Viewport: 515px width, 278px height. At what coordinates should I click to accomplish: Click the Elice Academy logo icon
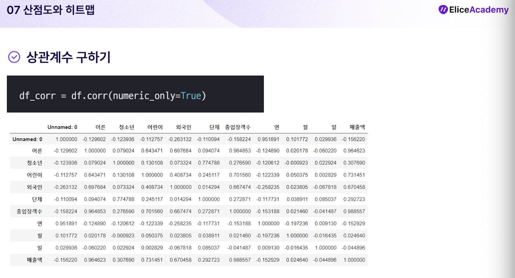(443, 10)
